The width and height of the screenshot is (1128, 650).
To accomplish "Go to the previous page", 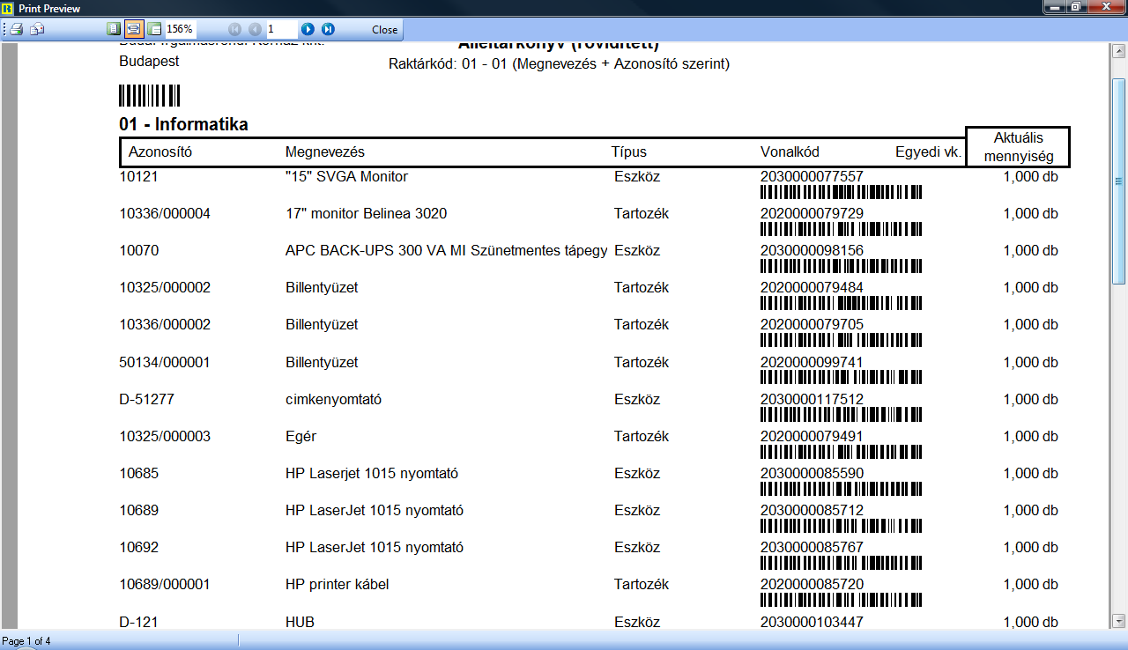I will (255, 29).
